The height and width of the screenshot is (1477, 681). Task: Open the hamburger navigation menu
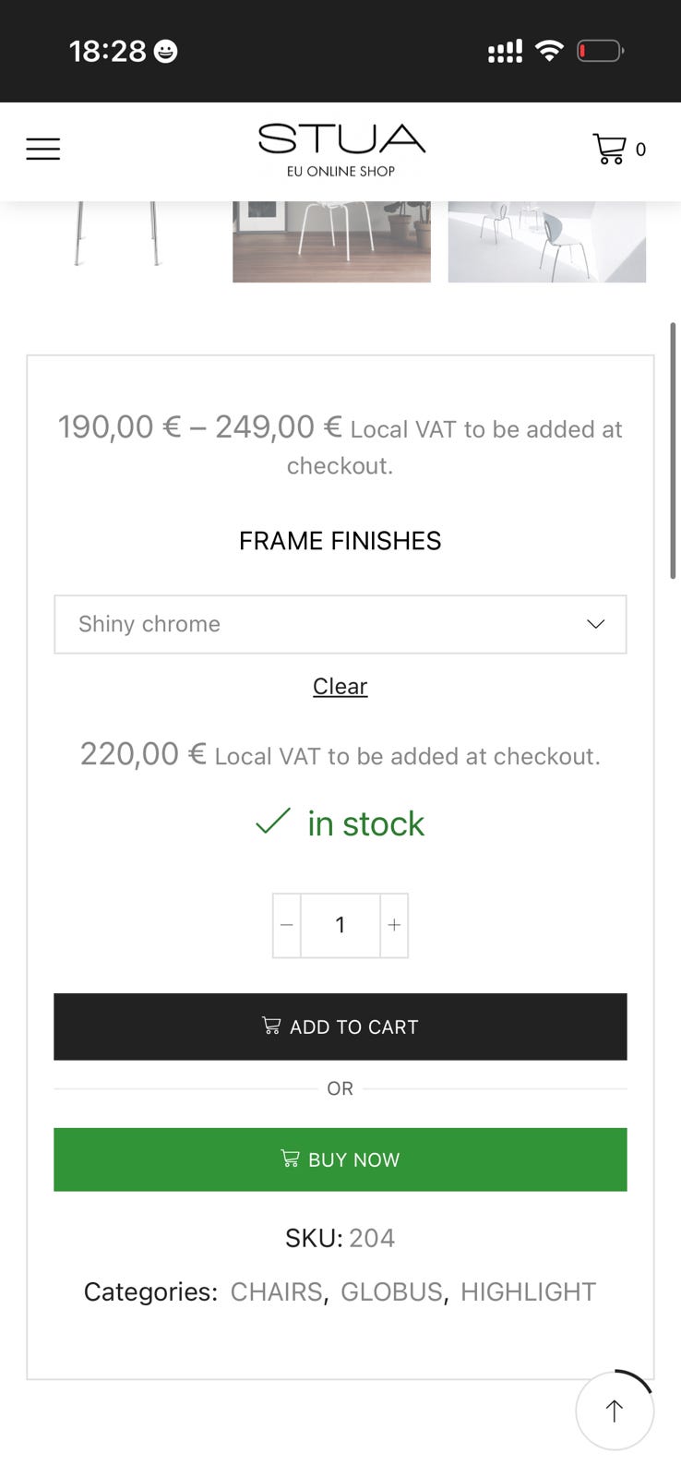42,149
